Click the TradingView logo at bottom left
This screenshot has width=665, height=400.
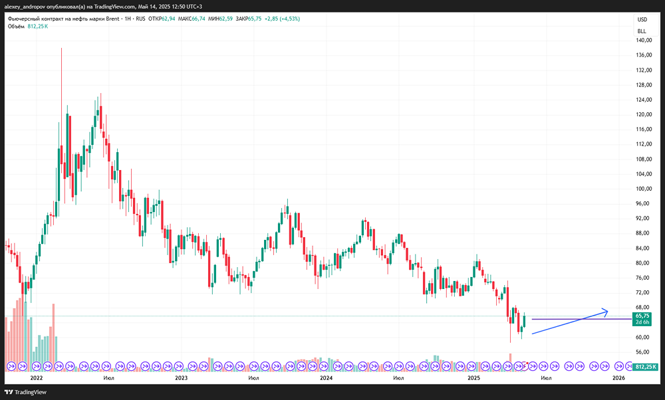pyautogui.click(x=25, y=392)
